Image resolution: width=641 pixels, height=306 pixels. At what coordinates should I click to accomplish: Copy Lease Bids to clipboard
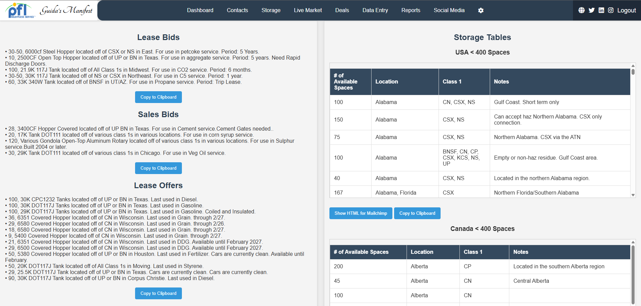(x=158, y=97)
